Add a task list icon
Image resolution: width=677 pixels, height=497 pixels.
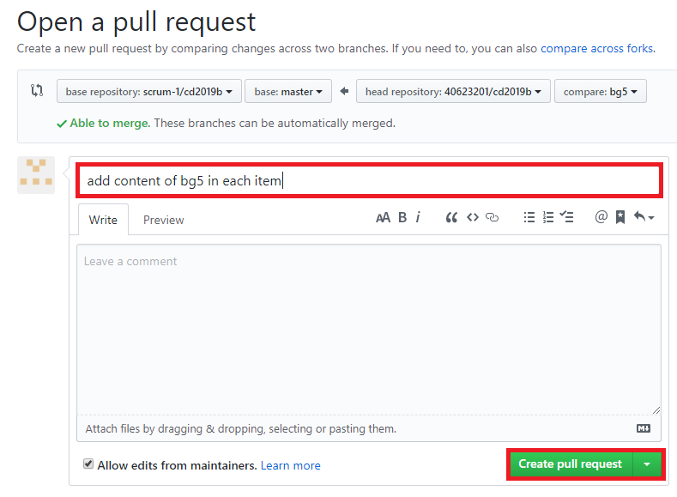(566, 217)
